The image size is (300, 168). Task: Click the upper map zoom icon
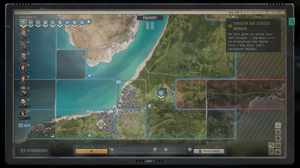(271, 145)
